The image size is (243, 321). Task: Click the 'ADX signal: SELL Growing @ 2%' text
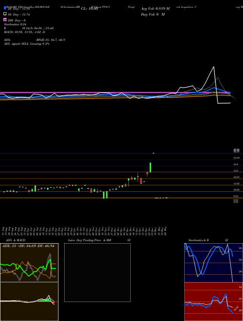[x=27, y=44]
